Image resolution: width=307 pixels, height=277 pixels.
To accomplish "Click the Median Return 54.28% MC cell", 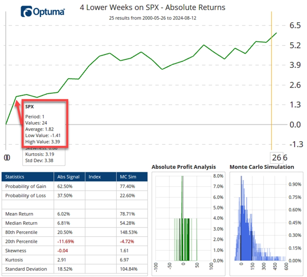I will (132, 223).
